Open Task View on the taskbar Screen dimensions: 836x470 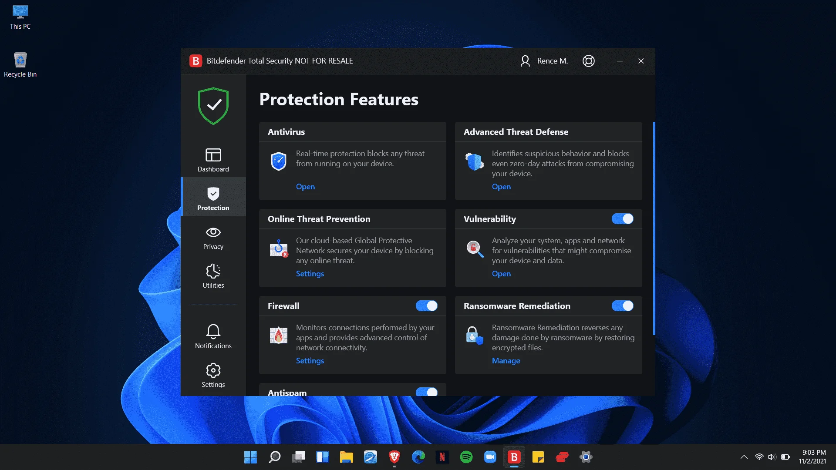(x=298, y=457)
